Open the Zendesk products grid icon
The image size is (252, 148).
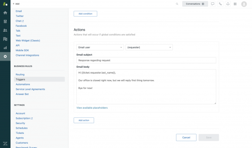coord(235,4)
